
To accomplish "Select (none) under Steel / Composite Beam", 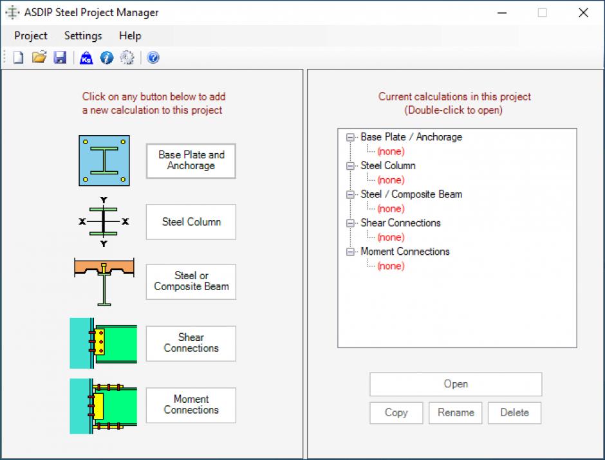I will tap(391, 208).
